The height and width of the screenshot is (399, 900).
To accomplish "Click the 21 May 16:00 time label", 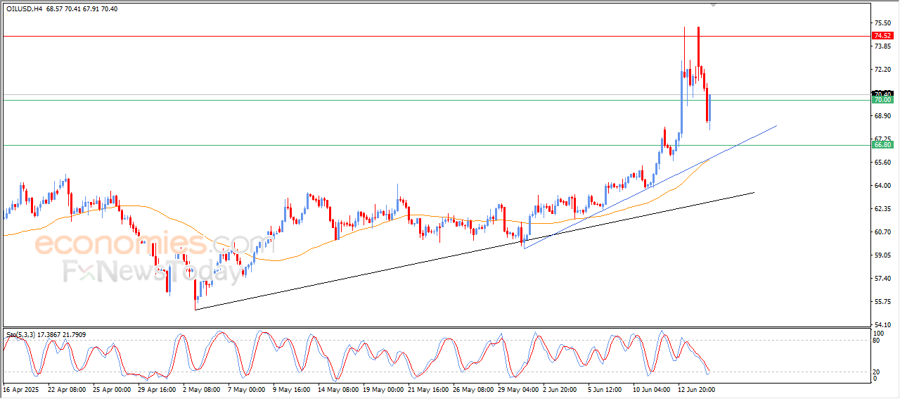I will [430, 388].
